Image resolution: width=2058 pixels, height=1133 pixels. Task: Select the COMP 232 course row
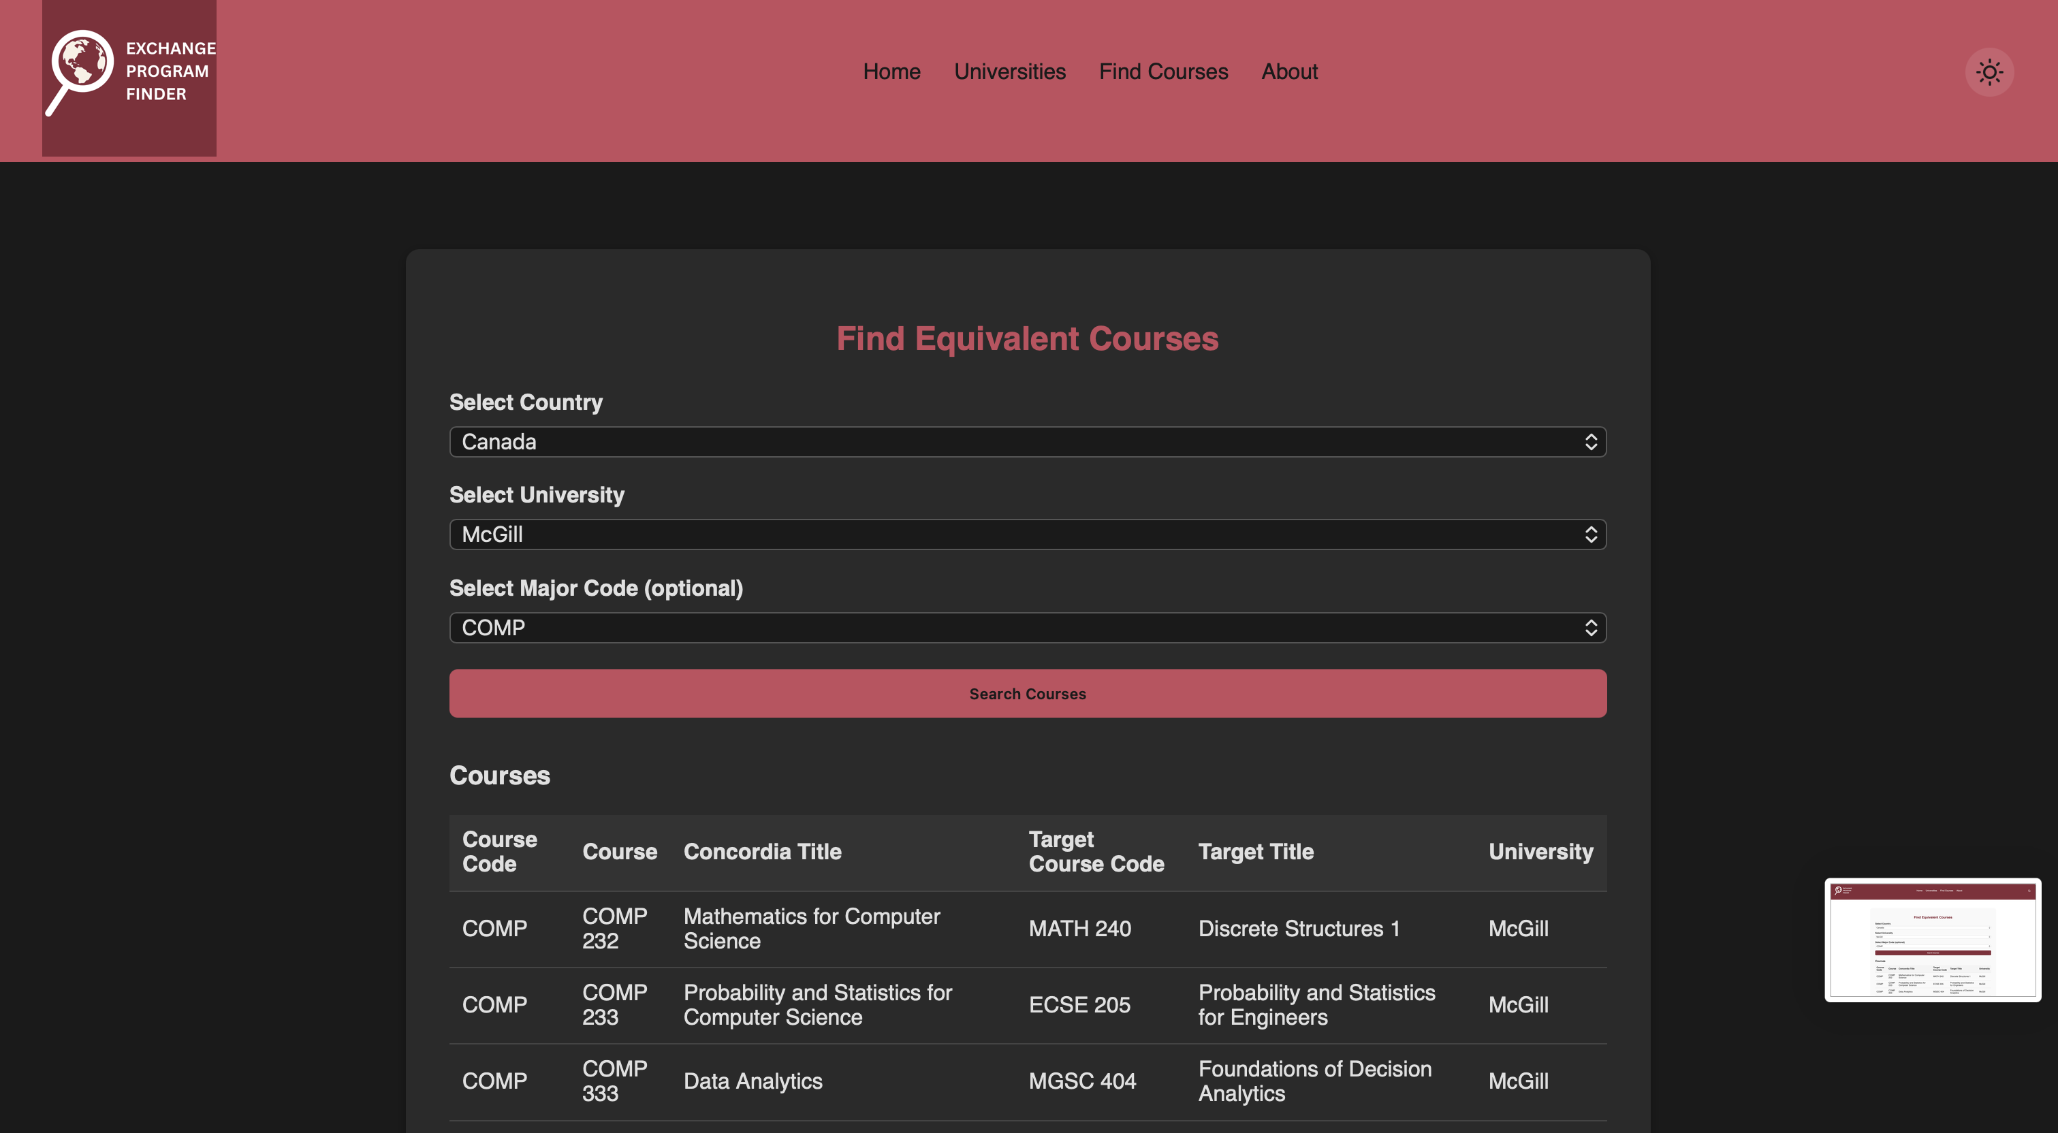[x=614, y=929]
